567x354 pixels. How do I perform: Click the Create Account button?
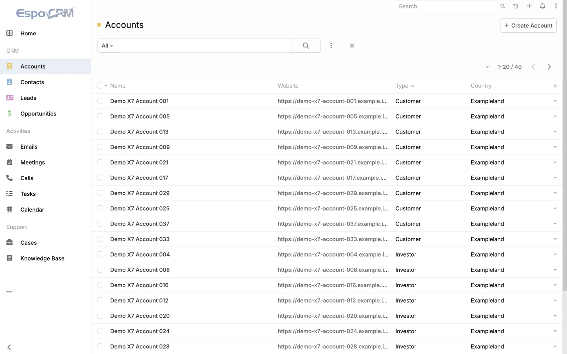point(528,25)
